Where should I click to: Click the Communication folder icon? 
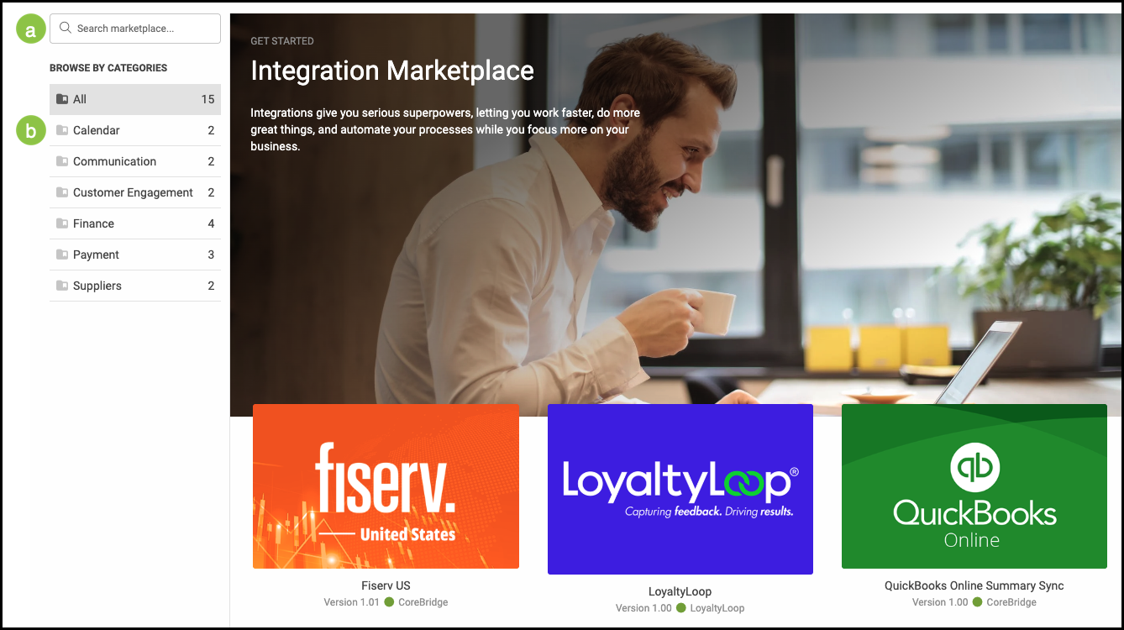coord(62,161)
